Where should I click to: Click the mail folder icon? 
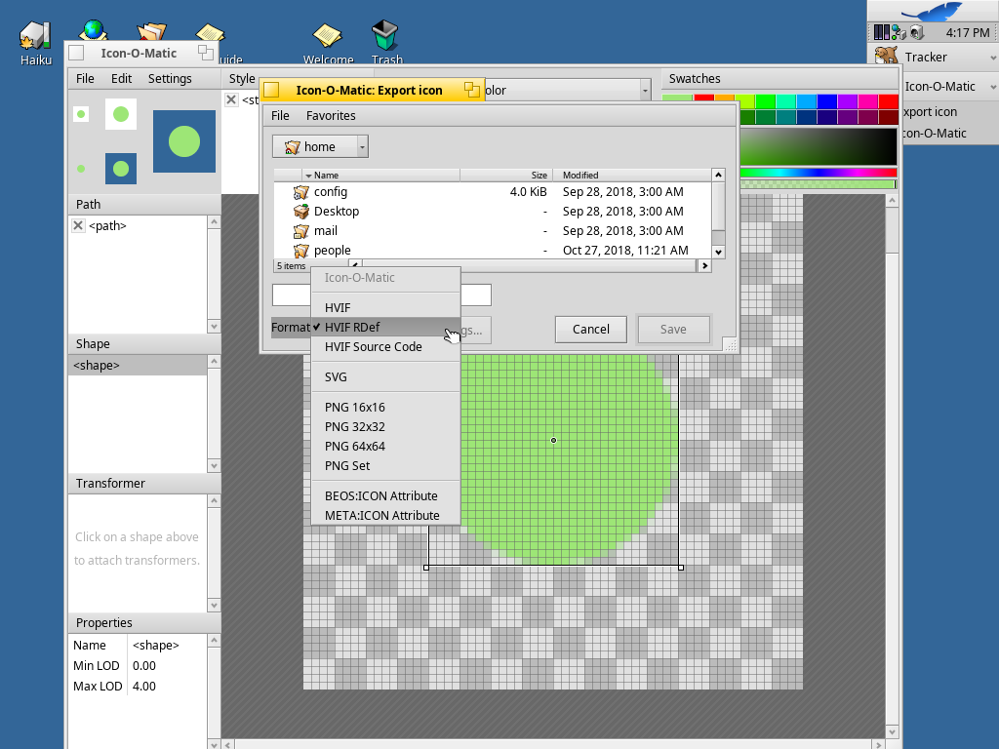(300, 231)
